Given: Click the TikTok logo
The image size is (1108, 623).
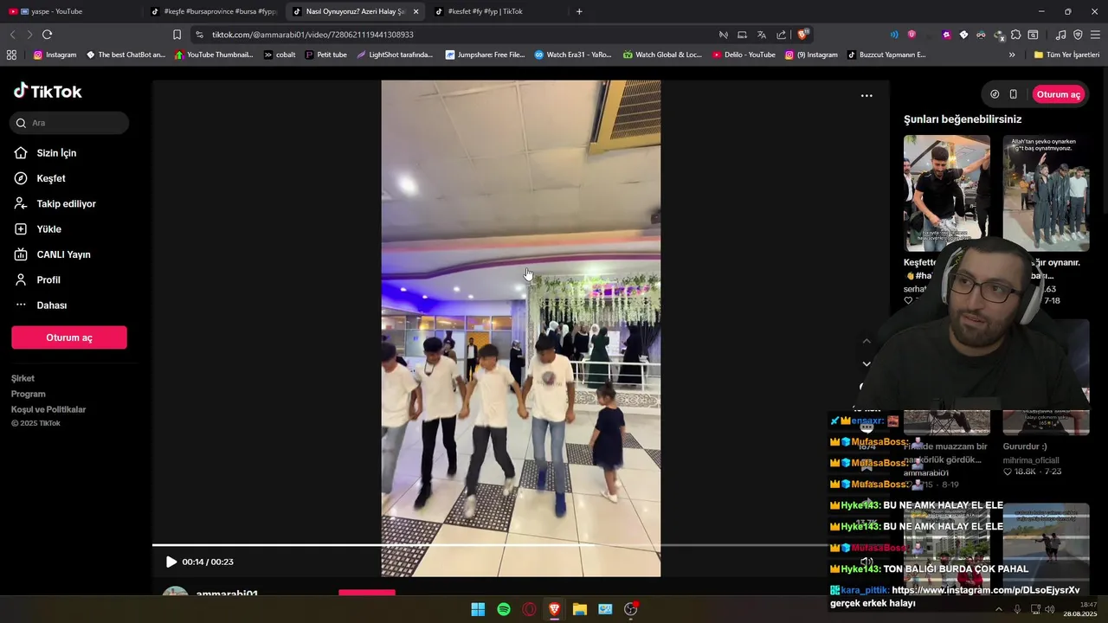Looking at the screenshot, I should pos(48,91).
